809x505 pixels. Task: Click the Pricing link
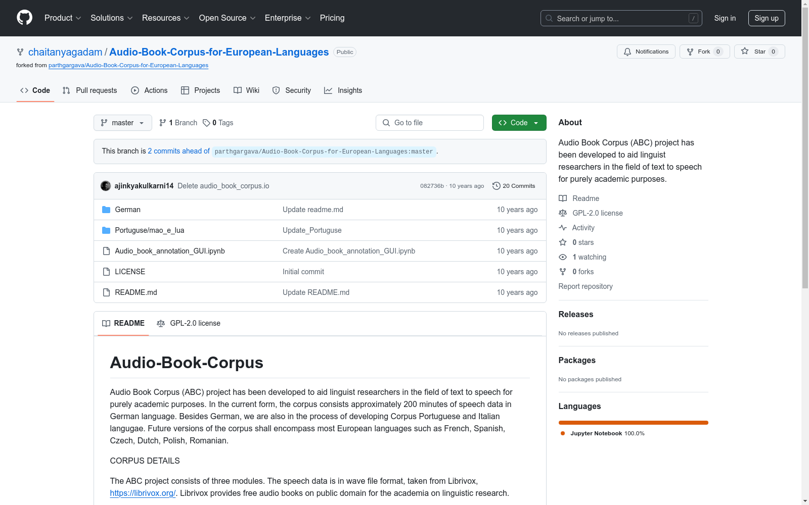(332, 18)
